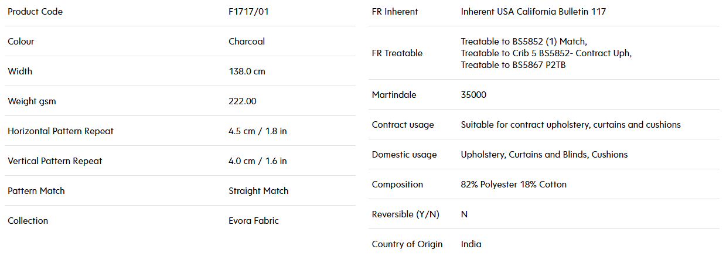Image resolution: width=726 pixels, height=256 pixels.
Task: Click the product code F1717/01
Action: [248, 12]
